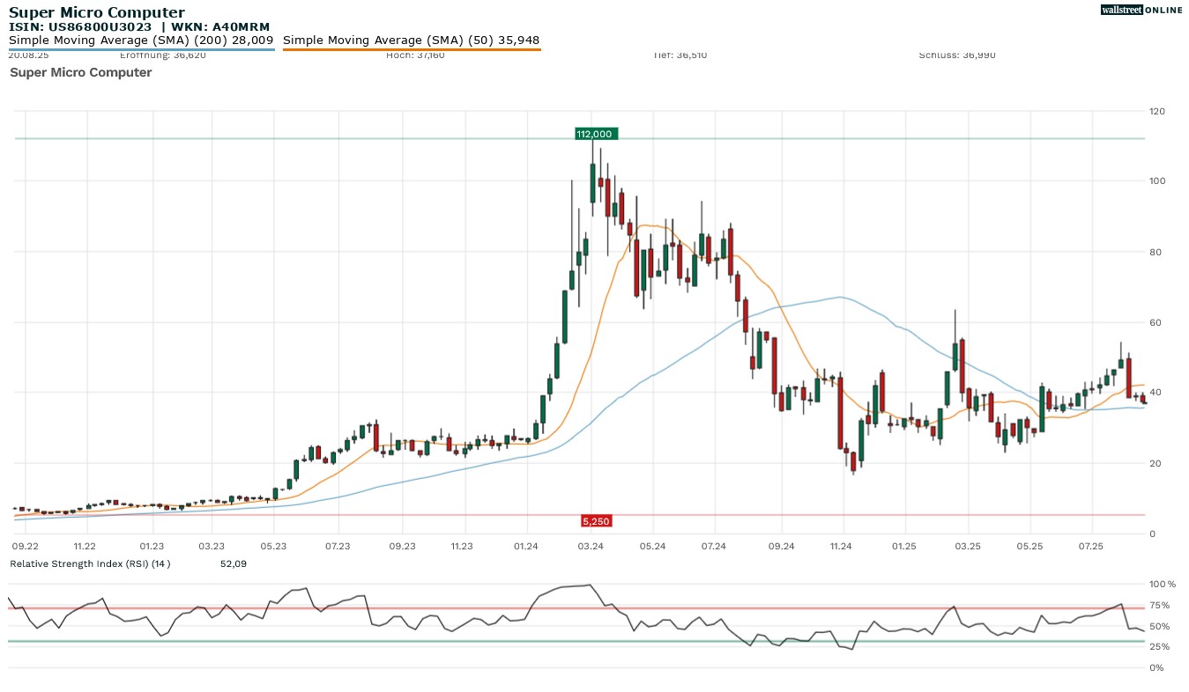The width and height of the screenshot is (1189, 692).
Task: Click the 01.25 date axis label
Action: [904, 546]
